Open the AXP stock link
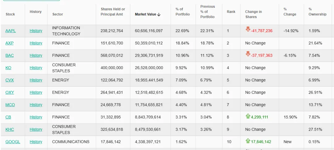Viewport: 334px width, 150px height. 10,43
